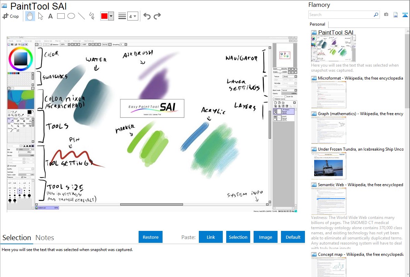Open Semantic Web thumbnail
Image resolution: width=410 pixels, height=277 pixels.
point(329,201)
